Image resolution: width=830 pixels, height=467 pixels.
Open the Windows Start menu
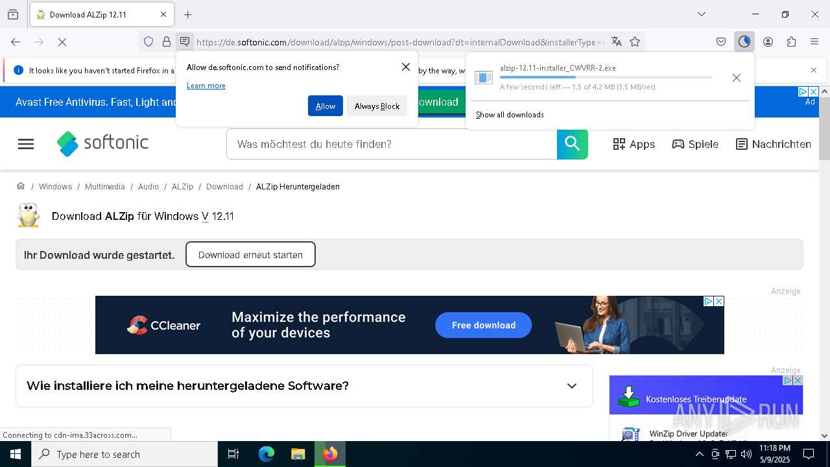click(x=16, y=454)
